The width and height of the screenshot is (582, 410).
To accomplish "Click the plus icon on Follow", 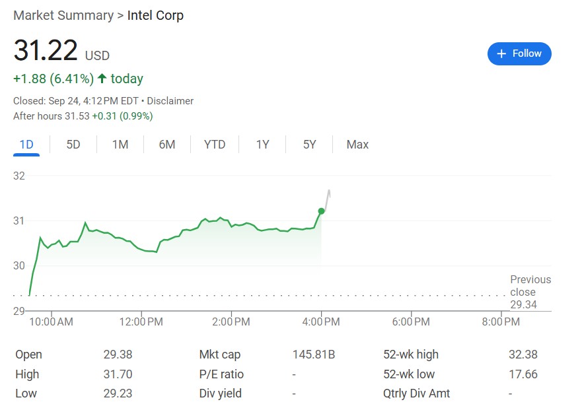I will [x=501, y=53].
